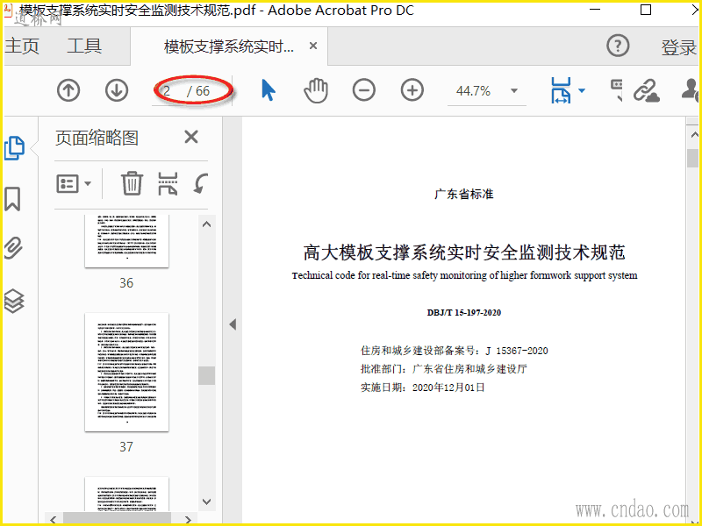This screenshot has width=702, height=526.
Task: Click the thumbnail panel vertical scrollbar thumb
Action: point(207,376)
